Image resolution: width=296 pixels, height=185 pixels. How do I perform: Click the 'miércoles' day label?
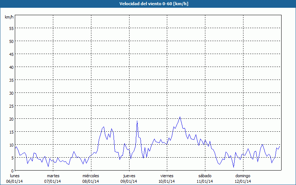(x=91, y=176)
